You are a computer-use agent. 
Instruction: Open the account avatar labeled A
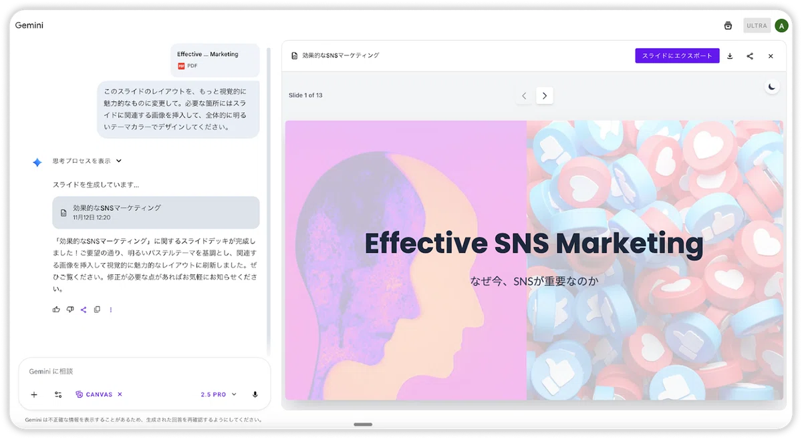coord(781,26)
